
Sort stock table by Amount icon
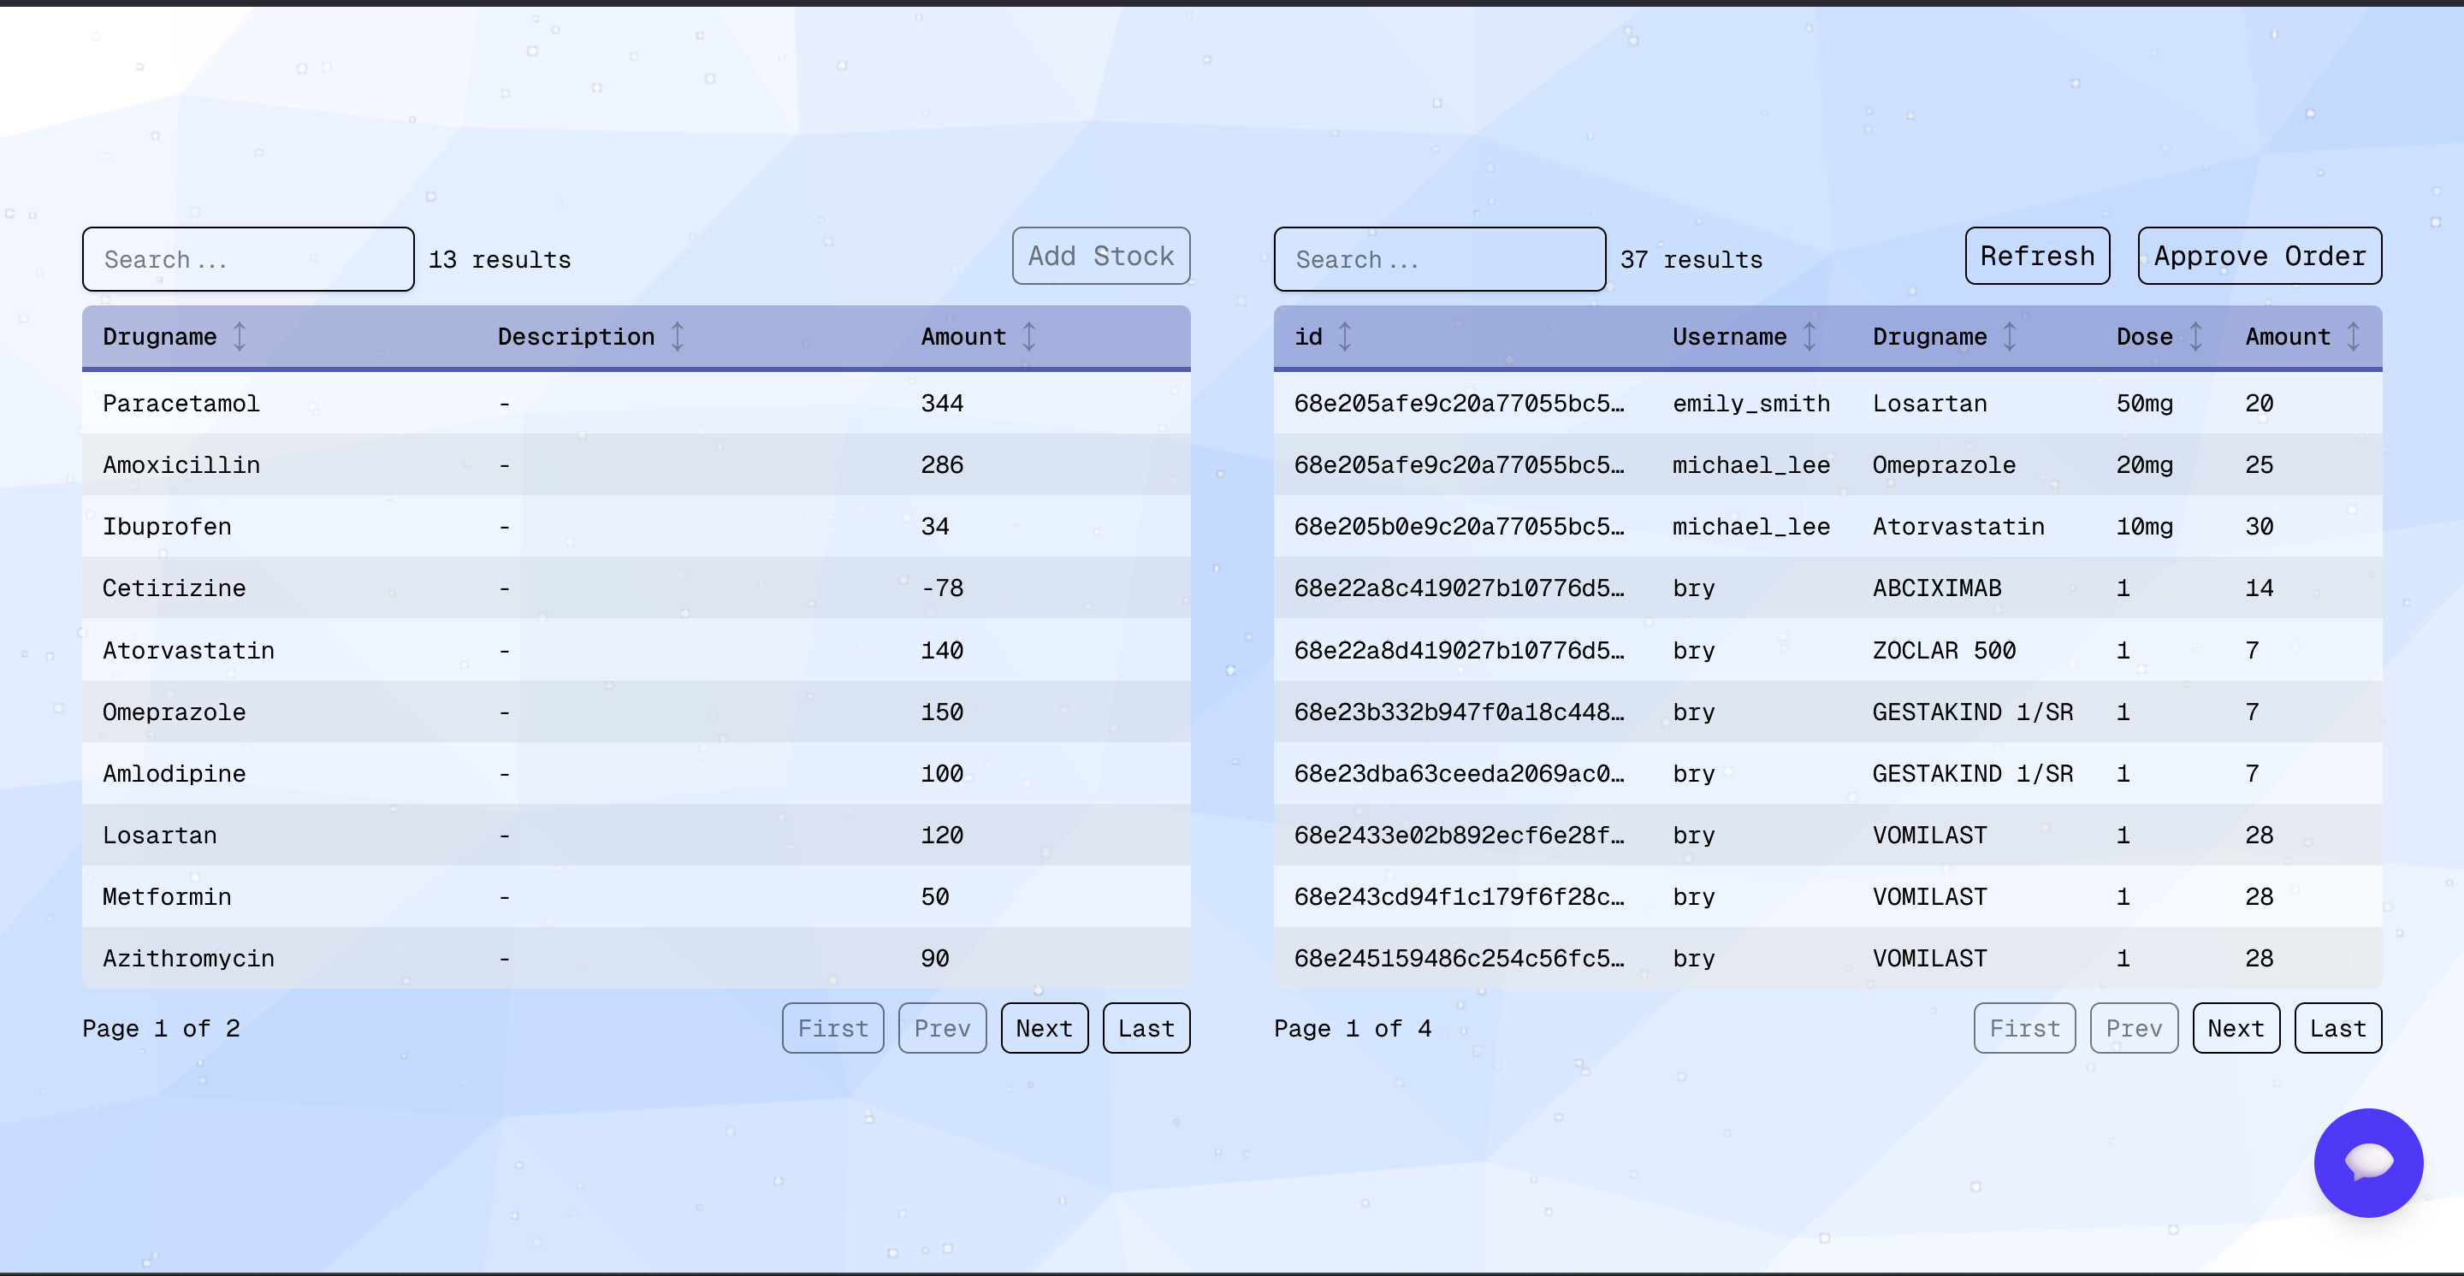[x=1029, y=336]
